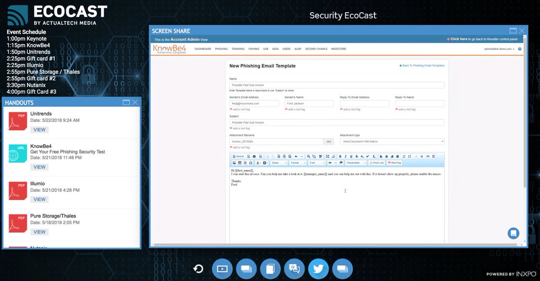Open the PHISHING menu

pos(221,49)
